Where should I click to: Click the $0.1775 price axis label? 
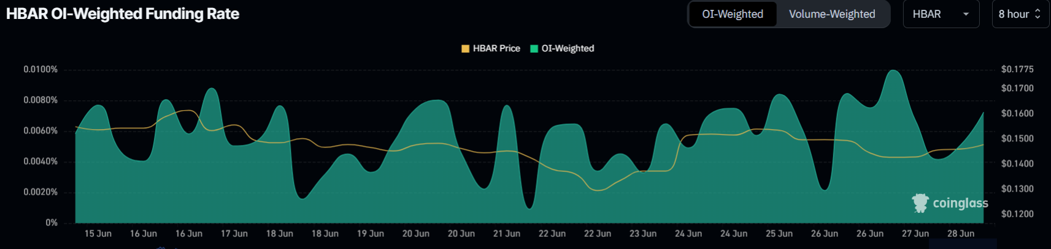point(1017,69)
